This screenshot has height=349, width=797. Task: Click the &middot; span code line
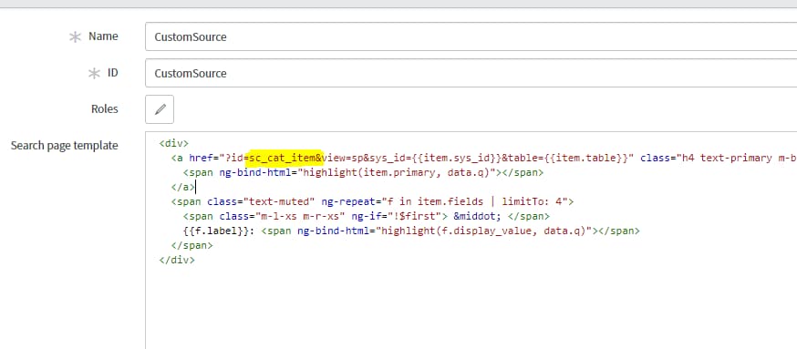pyautogui.click(x=366, y=216)
